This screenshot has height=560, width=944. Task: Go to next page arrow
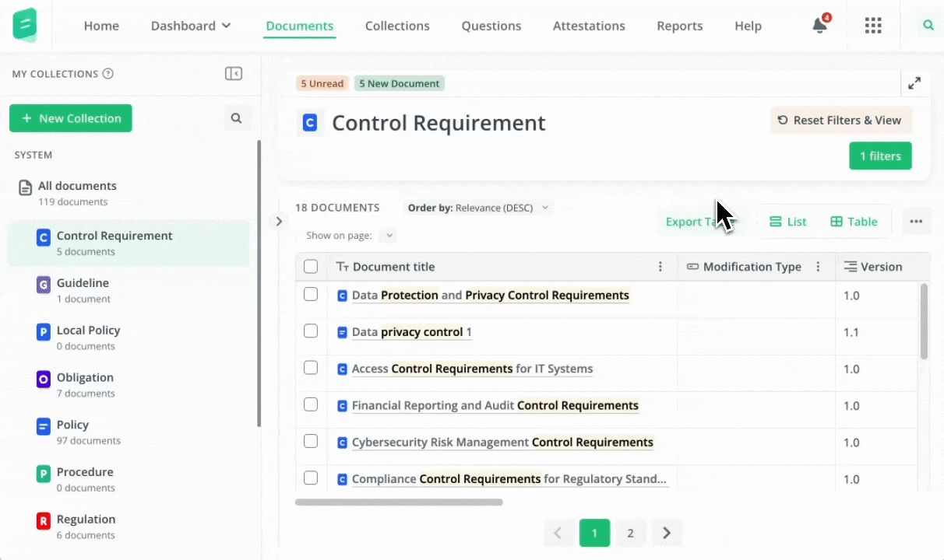tap(667, 533)
